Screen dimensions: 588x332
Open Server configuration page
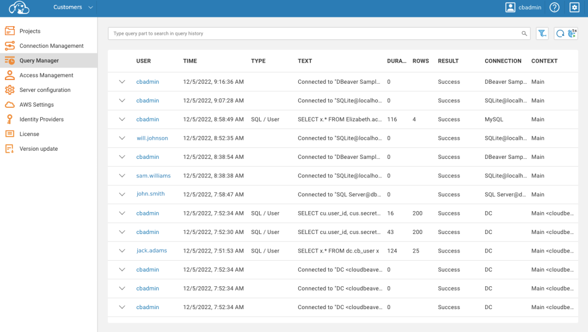(45, 90)
